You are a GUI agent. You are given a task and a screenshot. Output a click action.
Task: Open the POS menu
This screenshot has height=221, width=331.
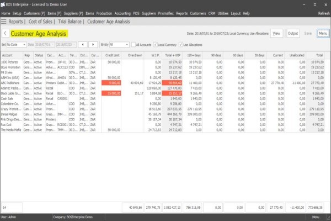(136, 13)
